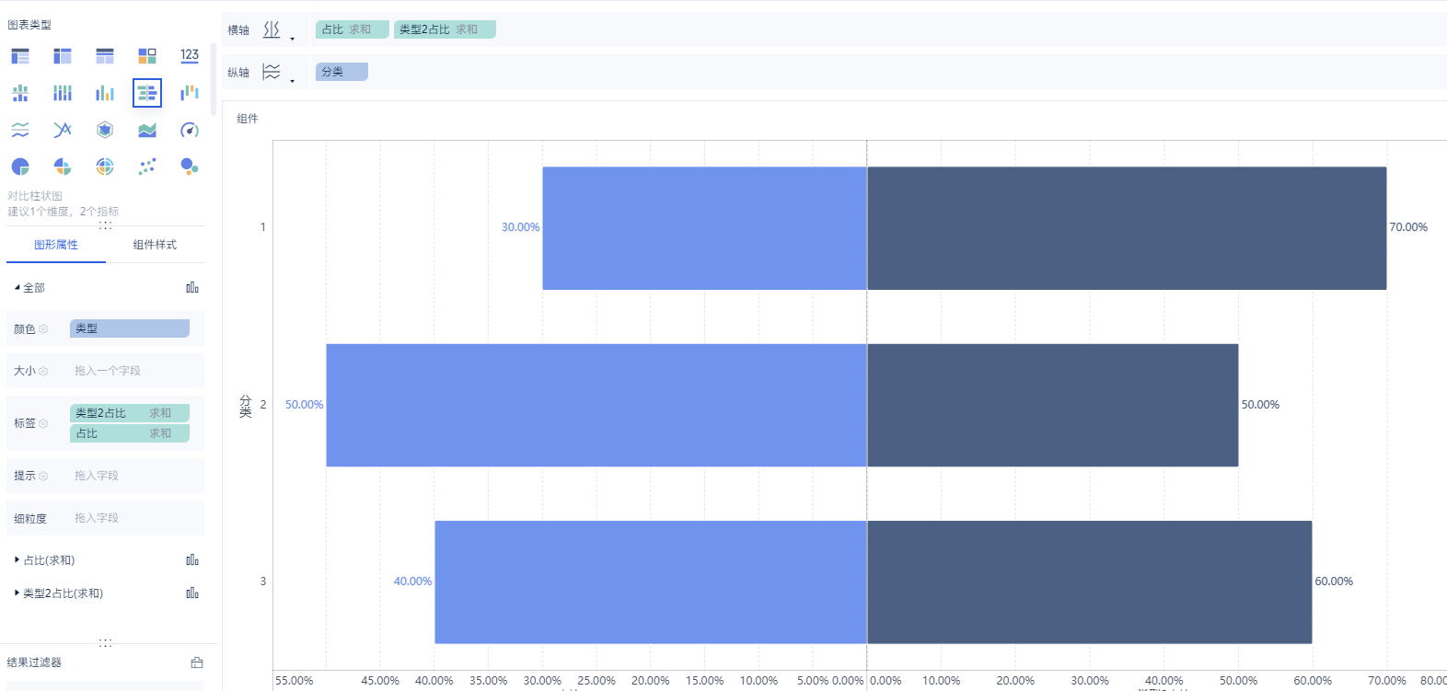Select the gauge dashboard chart icon

tap(190, 130)
